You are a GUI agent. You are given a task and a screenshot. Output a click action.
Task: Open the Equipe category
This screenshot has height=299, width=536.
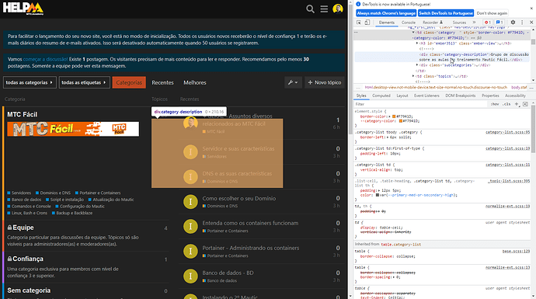coord(23,228)
